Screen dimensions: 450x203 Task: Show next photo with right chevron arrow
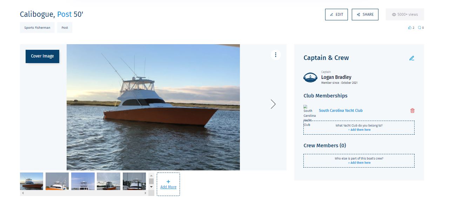click(273, 104)
